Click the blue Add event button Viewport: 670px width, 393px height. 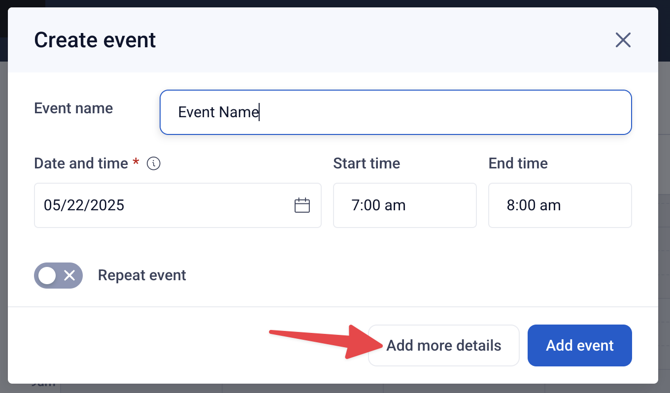[x=580, y=345]
